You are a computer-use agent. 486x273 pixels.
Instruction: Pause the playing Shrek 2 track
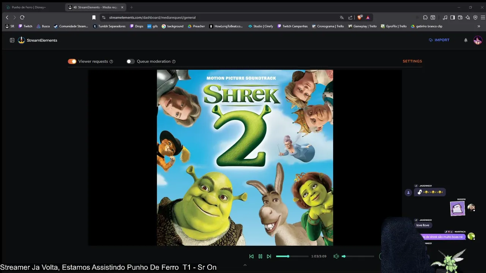(260, 256)
